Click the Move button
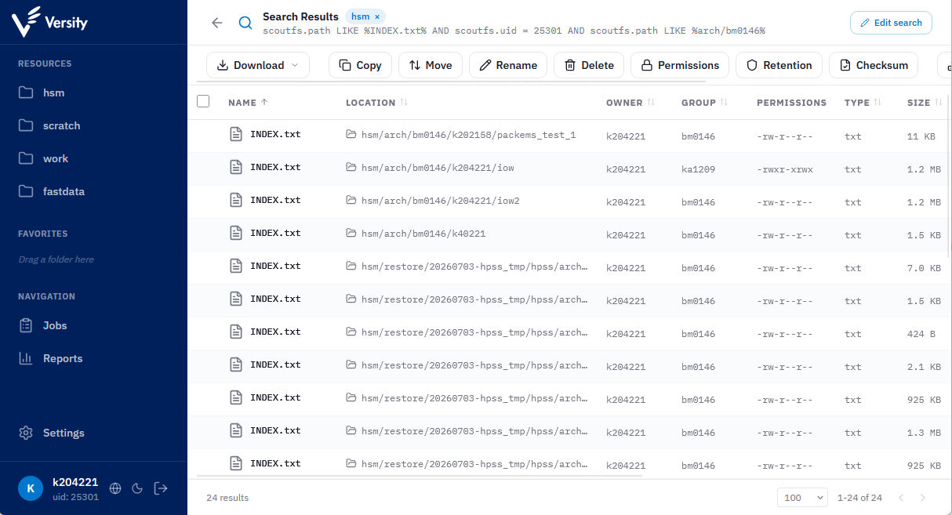952x515 pixels. pyautogui.click(x=431, y=65)
